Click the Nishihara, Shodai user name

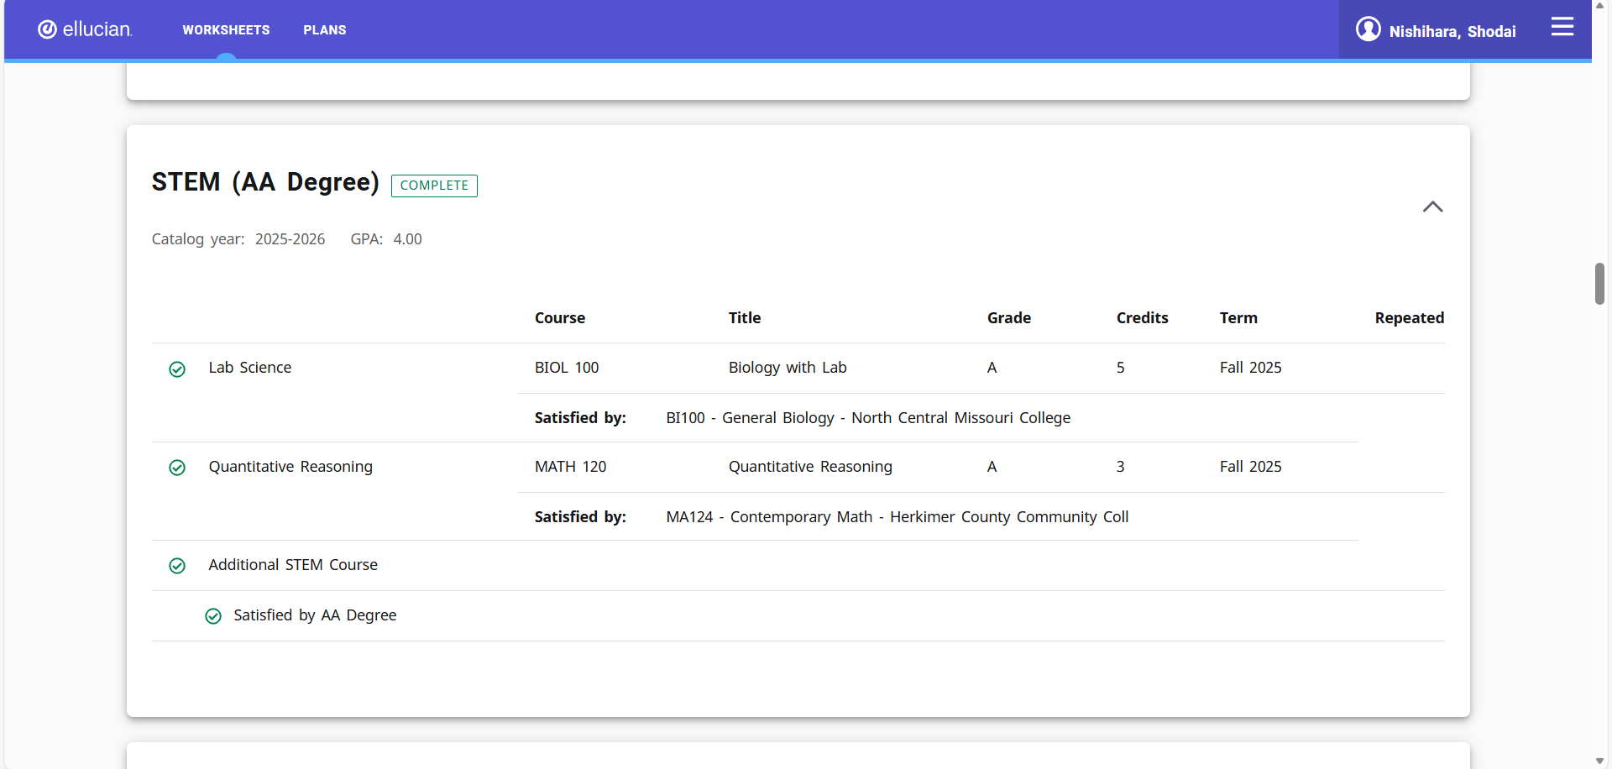pyautogui.click(x=1452, y=32)
